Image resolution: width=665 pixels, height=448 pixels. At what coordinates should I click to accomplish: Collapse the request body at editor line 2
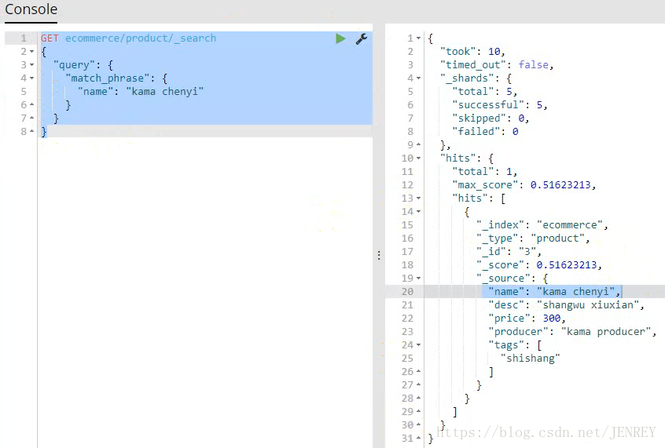point(31,52)
